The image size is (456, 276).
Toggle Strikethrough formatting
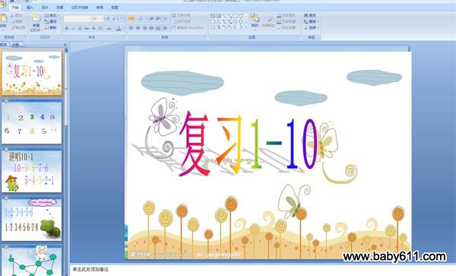coord(87,28)
